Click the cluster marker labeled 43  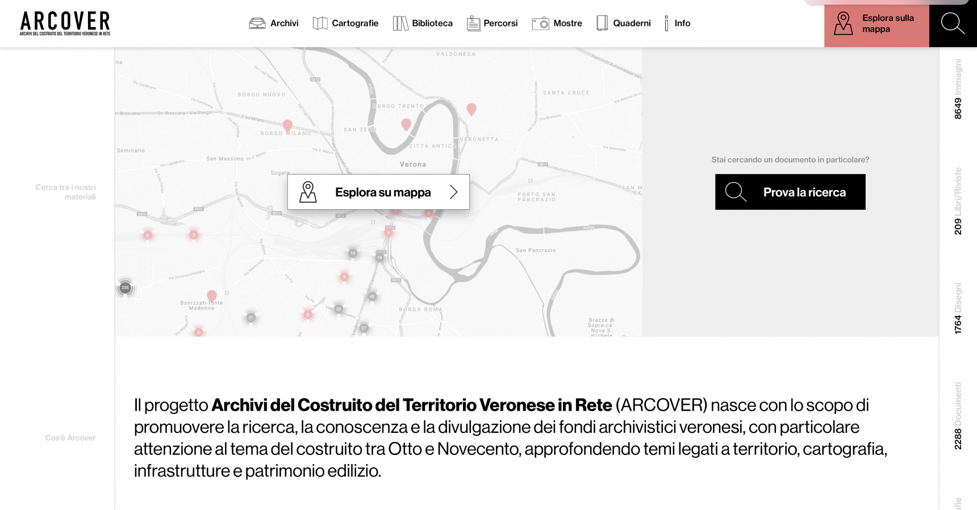tap(372, 296)
